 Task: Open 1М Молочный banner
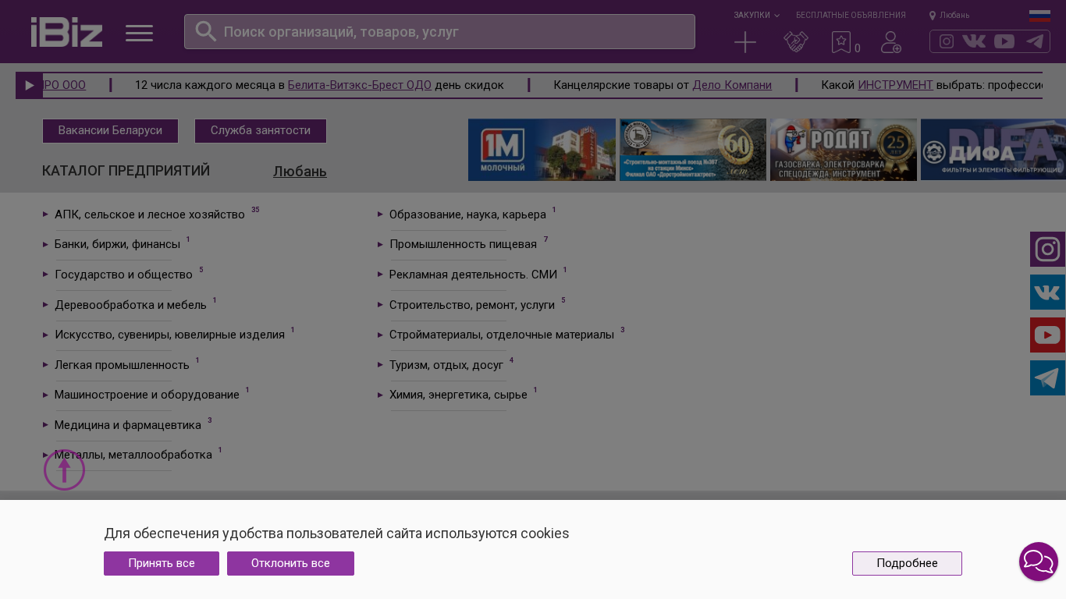click(x=542, y=150)
